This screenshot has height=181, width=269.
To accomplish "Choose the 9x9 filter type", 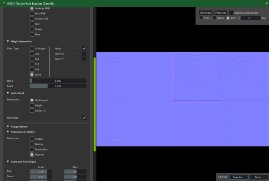I will point(32,69).
